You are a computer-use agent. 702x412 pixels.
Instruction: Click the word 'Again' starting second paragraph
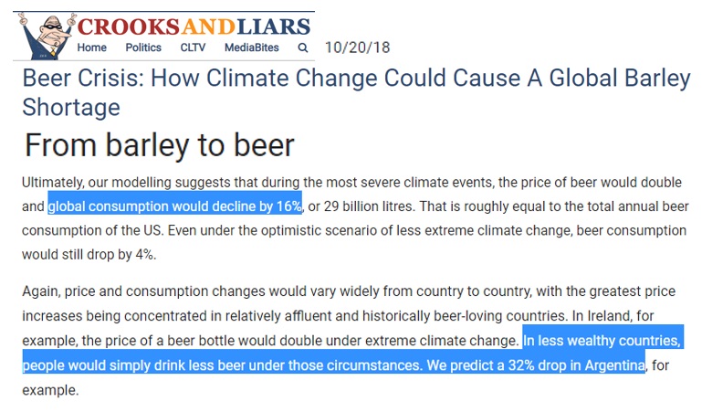pyautogui.click(x=41, y=291)
